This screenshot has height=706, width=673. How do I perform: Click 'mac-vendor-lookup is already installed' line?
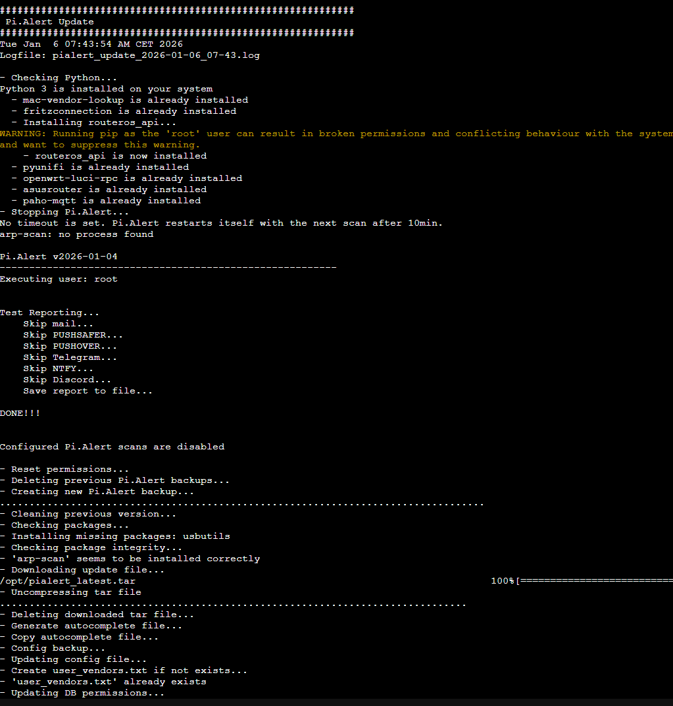[135, 100]
